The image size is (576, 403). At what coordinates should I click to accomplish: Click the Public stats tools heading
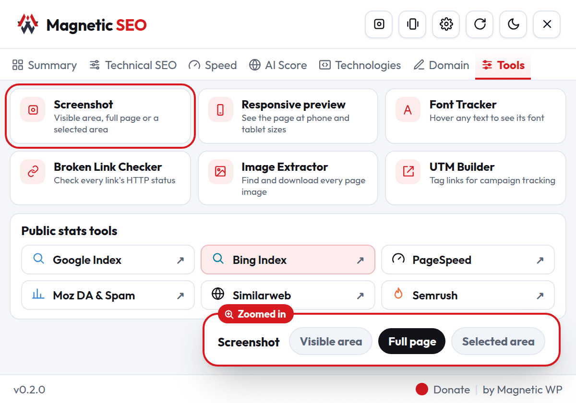[x=70, y=231]
